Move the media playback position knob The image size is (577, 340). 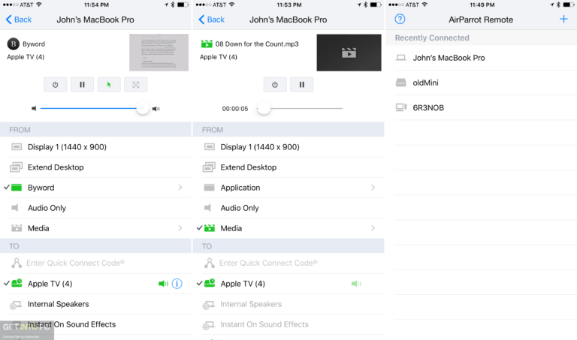point(264,108)
